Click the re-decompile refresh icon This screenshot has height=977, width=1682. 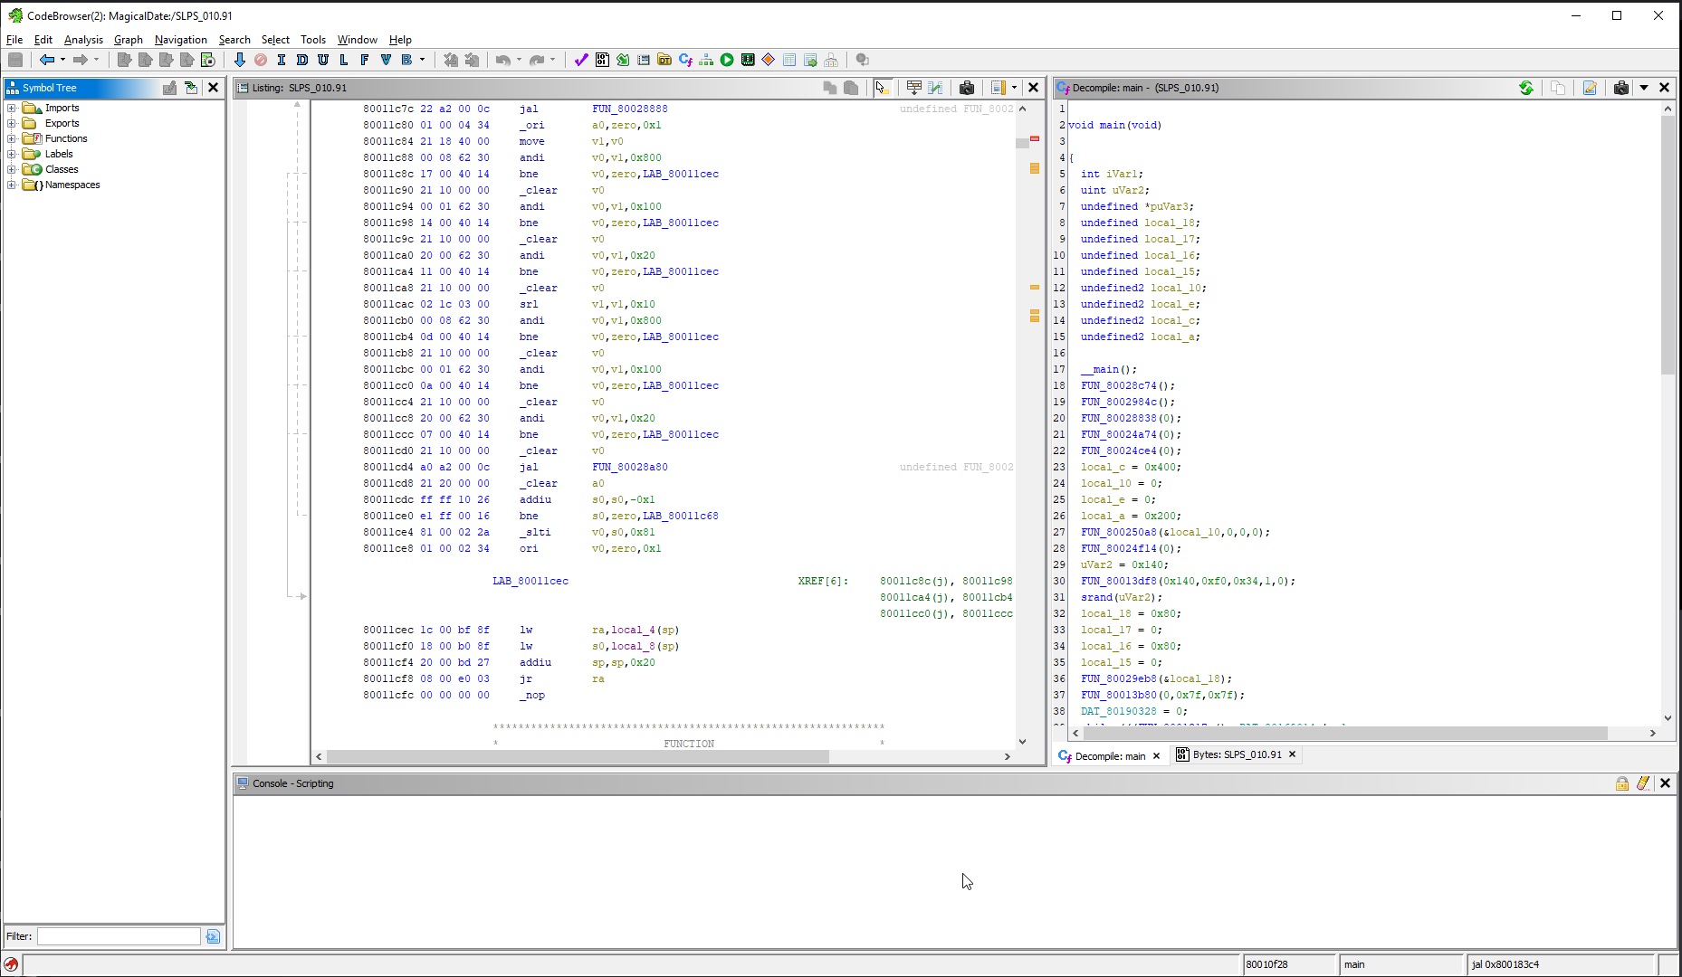[1526, 88]
